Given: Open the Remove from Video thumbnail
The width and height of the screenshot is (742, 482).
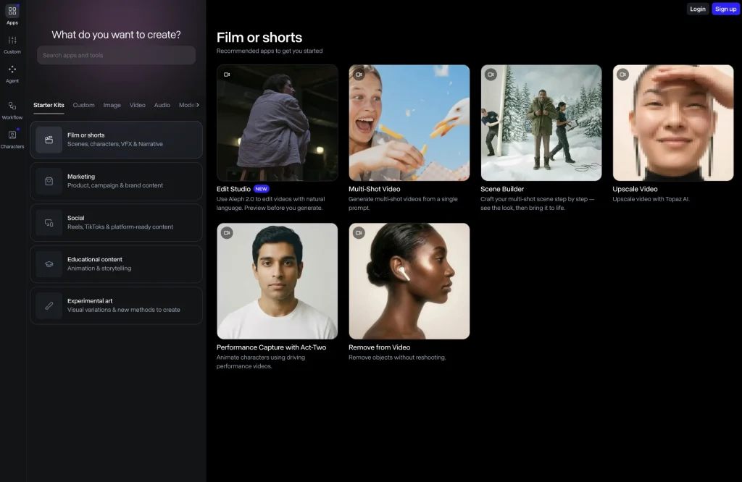Looking at the screenshot, I should click(x=409, y=281).
